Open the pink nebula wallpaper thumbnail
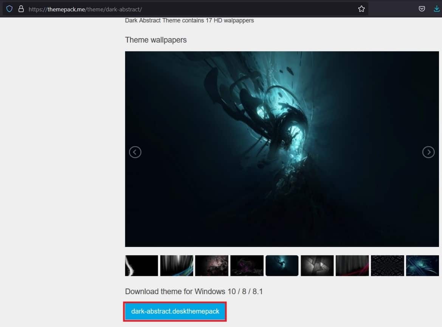The image size is (442, 327). [x=212, y=265]
